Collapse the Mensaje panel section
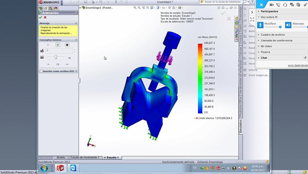Viewport: 308px width, 174px height. (76, 23)
